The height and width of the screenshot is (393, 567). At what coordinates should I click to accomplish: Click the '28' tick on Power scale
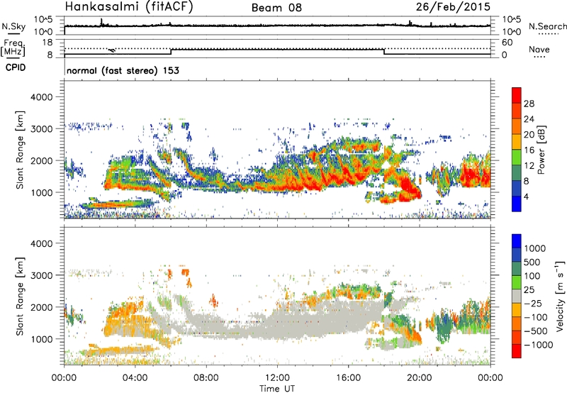pyautogui.click(x=529, y=104)
